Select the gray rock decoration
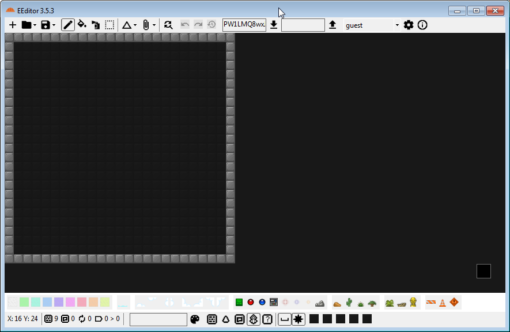Viewport: 510px width, 332px height. pyautogui.click(x=320, y=303)
